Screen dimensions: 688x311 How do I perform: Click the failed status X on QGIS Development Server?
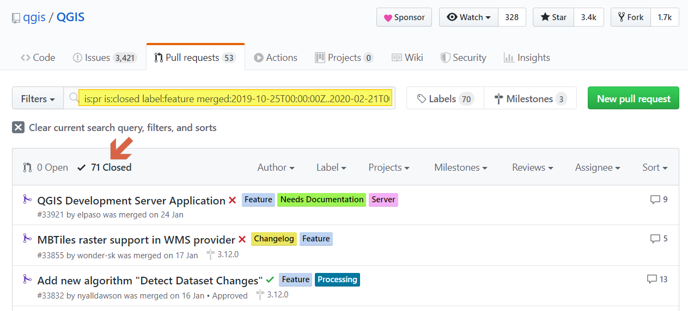pos(232,201)
